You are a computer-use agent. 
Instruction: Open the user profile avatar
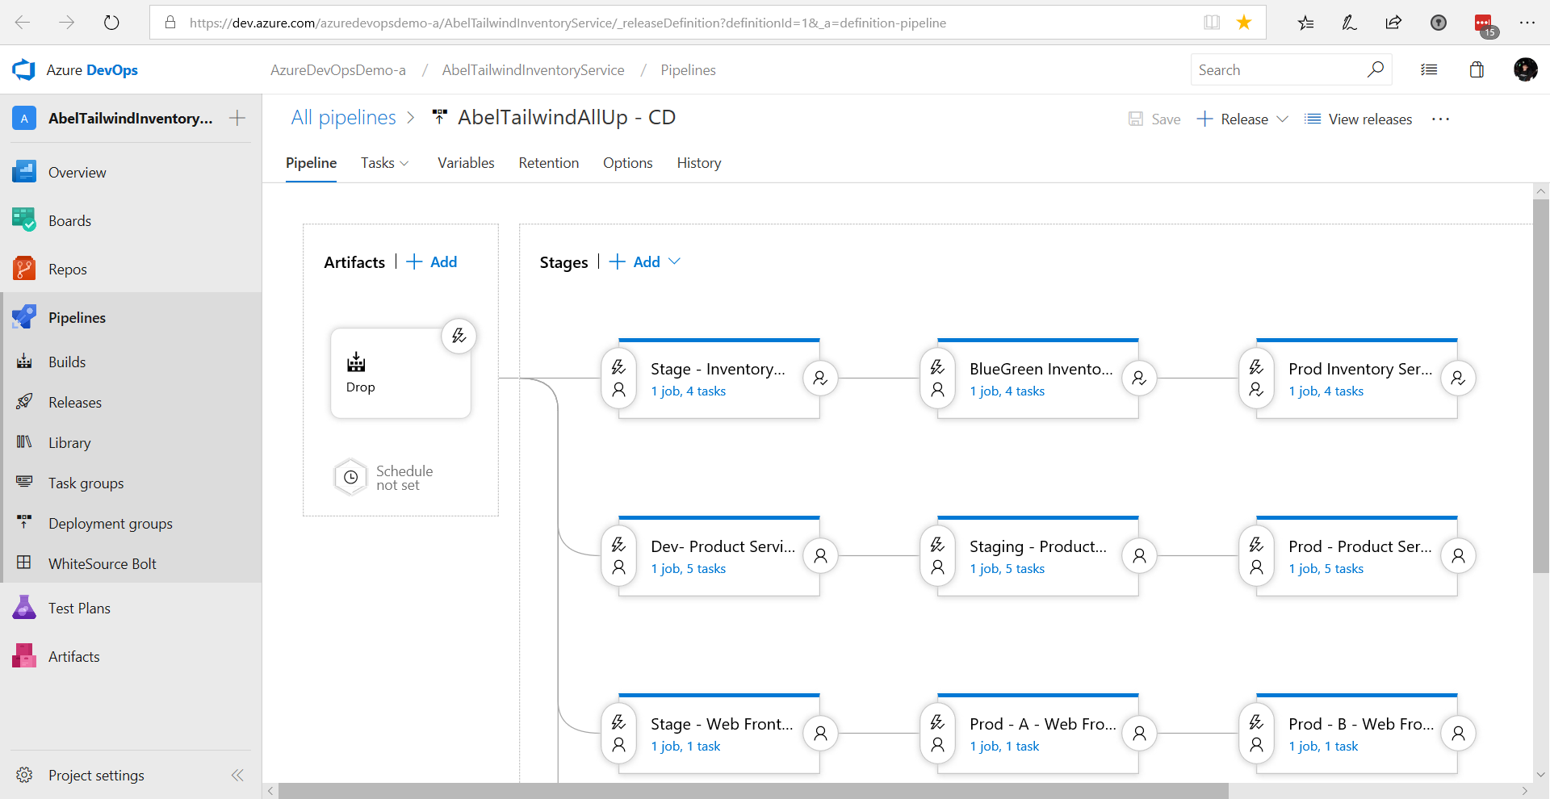pos(1525,70)
